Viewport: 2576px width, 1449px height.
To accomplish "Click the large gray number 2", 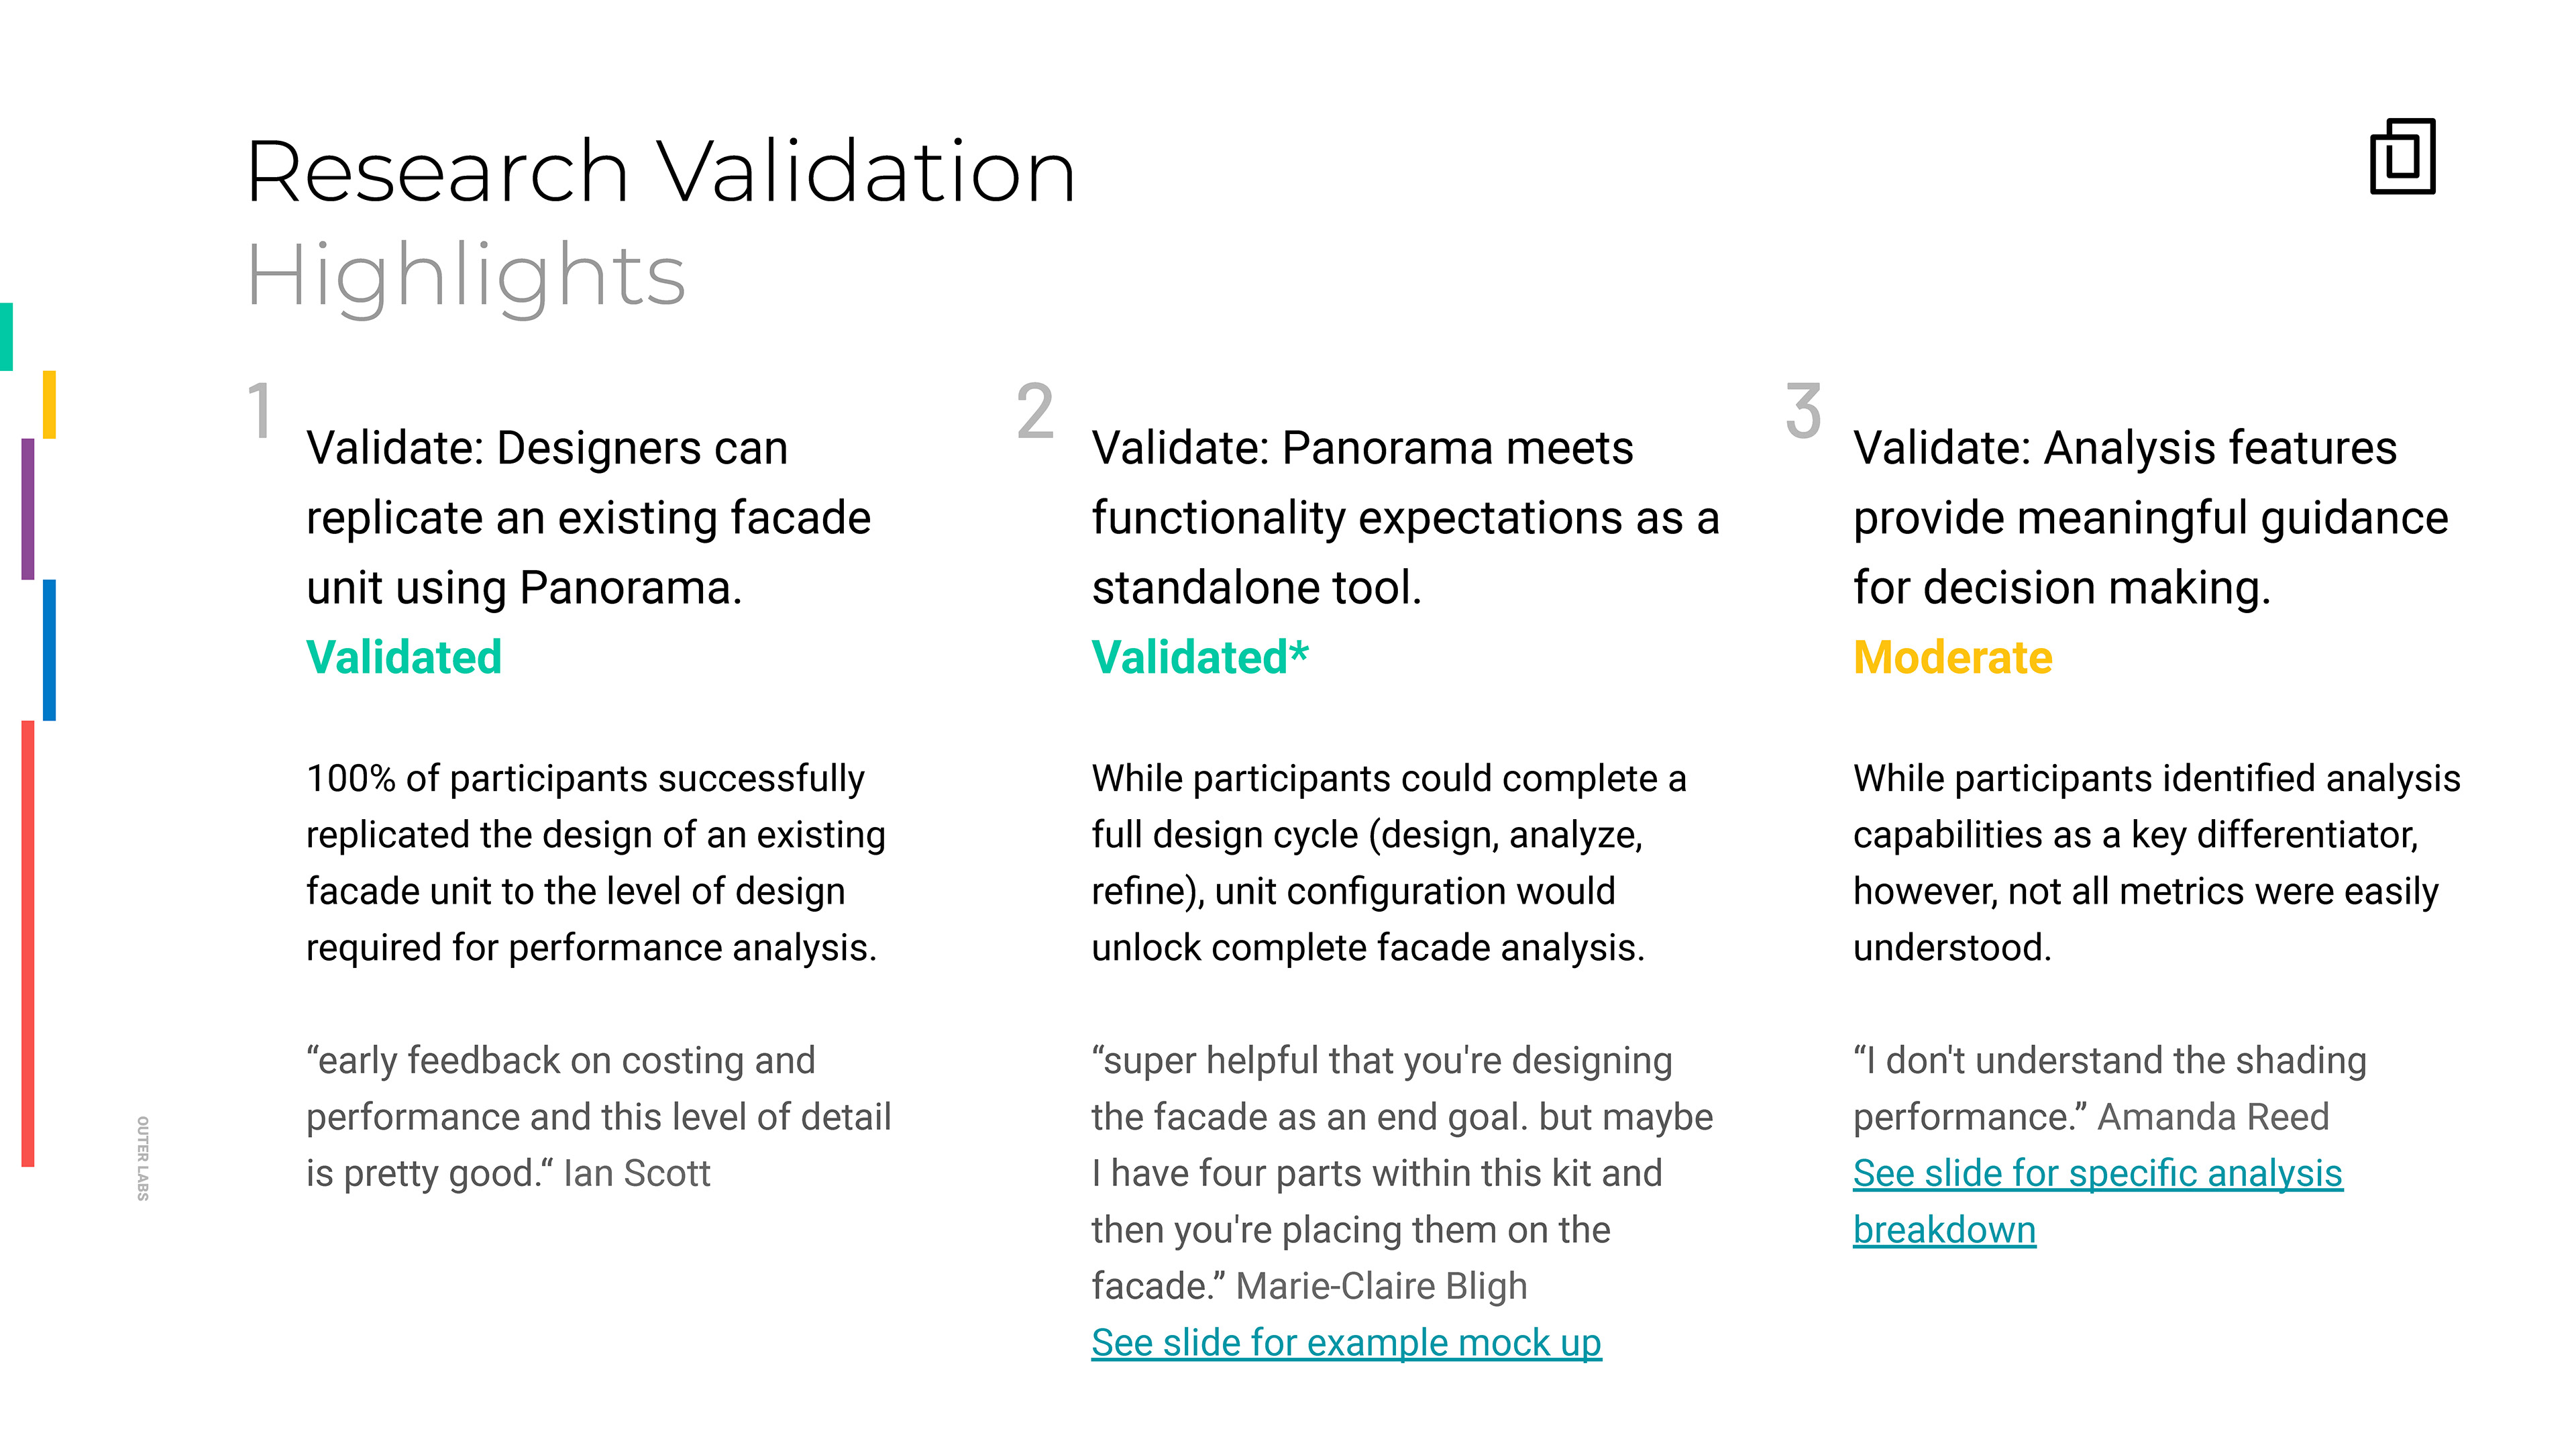I will (1035, 411).
